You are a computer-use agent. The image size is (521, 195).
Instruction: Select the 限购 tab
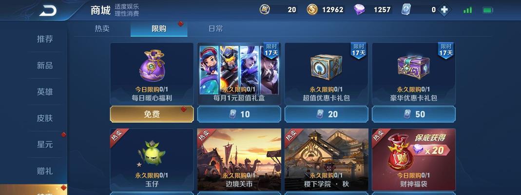point(159,29)
